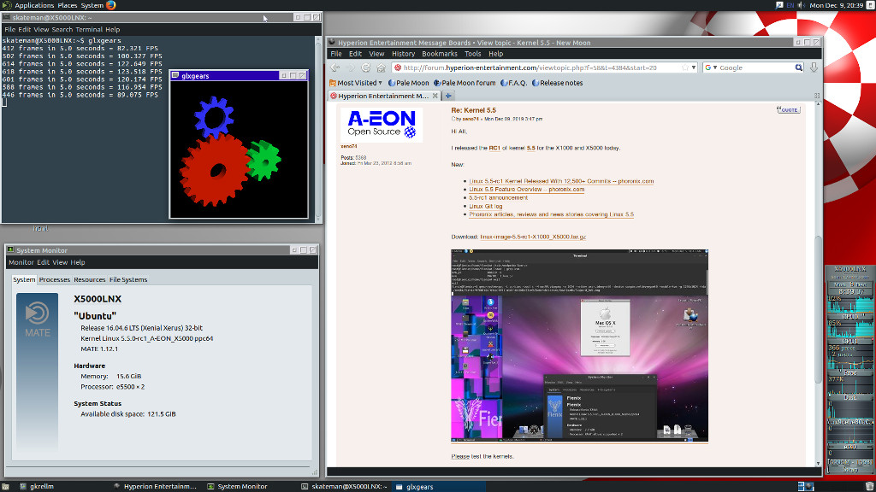Screen dimensions: 876x492
Task: Open the 5.5-rc1 announcement link
Action: [499, 198]
